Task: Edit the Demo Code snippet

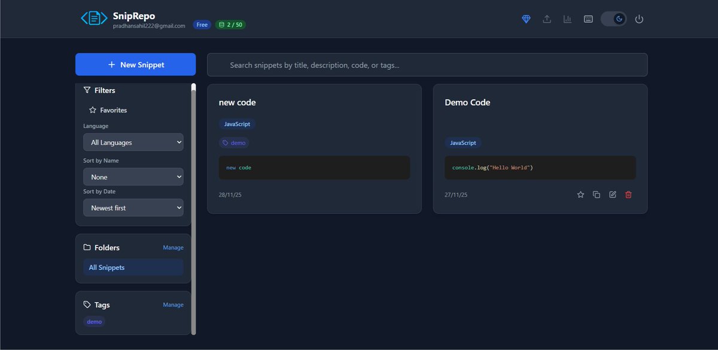Action: pyautogui.click(x=613, y=194)
